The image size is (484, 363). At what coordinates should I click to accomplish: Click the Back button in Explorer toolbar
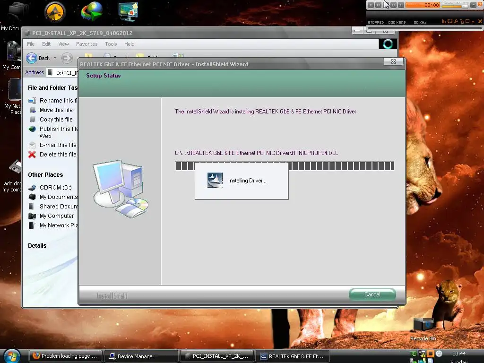coord(38,58)
